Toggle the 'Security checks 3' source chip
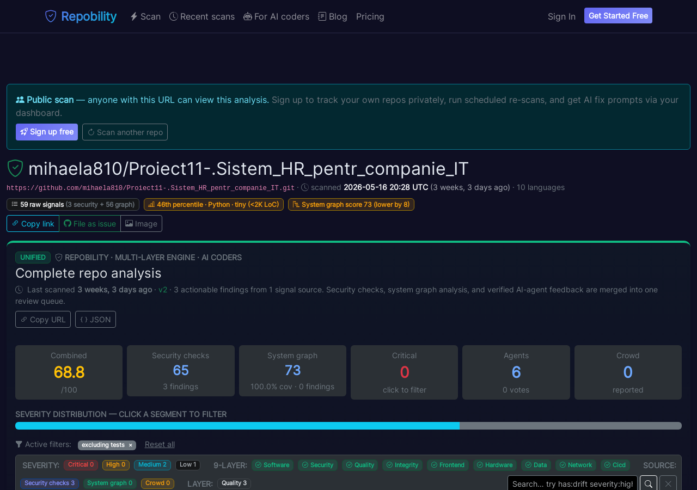 [50, 483]
